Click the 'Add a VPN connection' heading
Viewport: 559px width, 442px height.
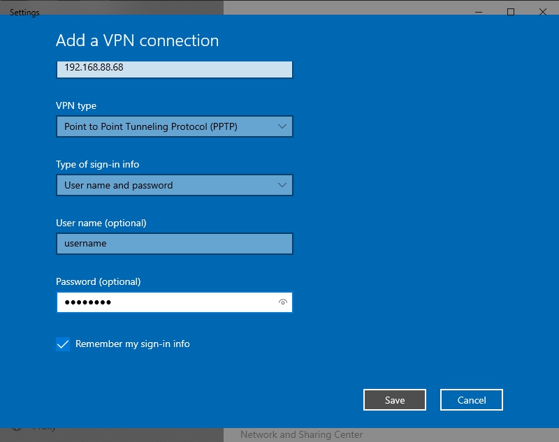(137, 40)
